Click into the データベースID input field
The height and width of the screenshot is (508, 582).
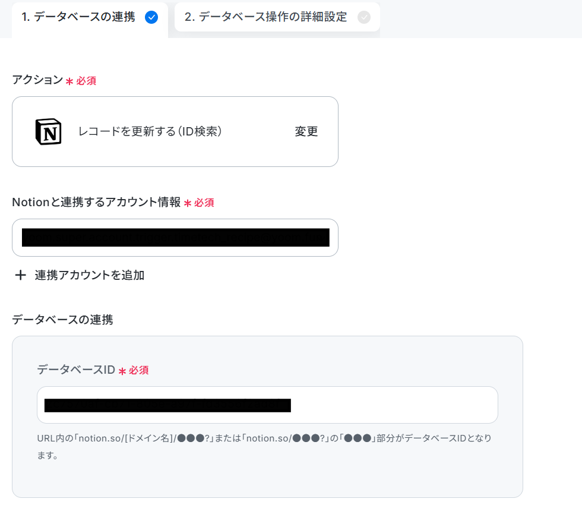tap(267, 405)
